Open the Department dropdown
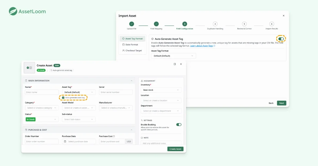This screenshot has width=318, height=166. (161, 111)
